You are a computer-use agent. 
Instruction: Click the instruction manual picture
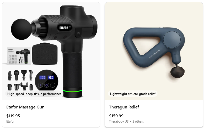coord(19,56)
